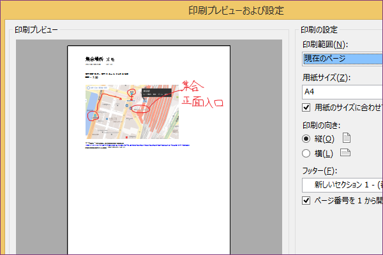Viewport: 383px width, 255px height.
Task: Click the portrait page icon beside 縦
Action: pos(347,138)
